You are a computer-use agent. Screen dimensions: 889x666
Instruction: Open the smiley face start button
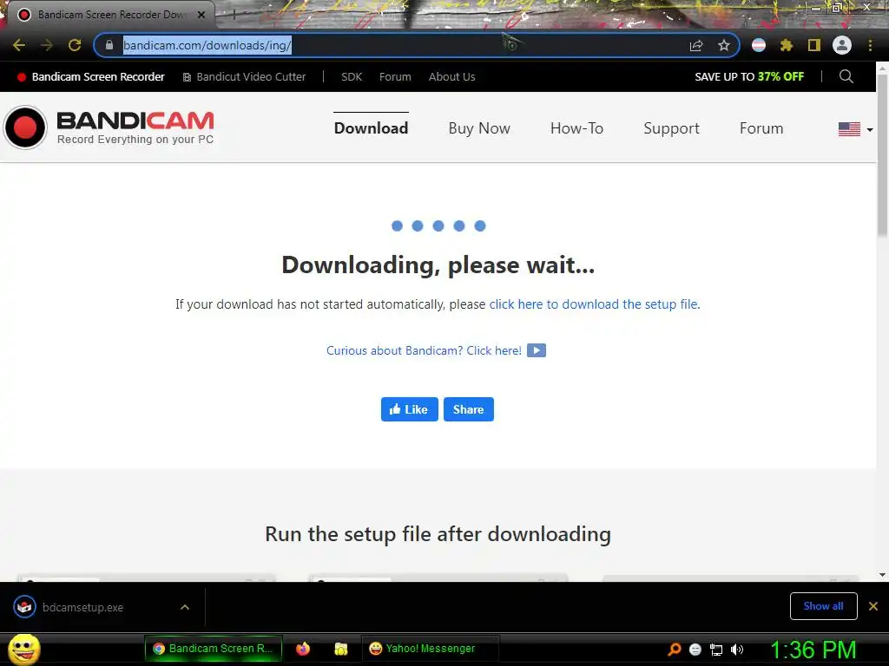24,650
